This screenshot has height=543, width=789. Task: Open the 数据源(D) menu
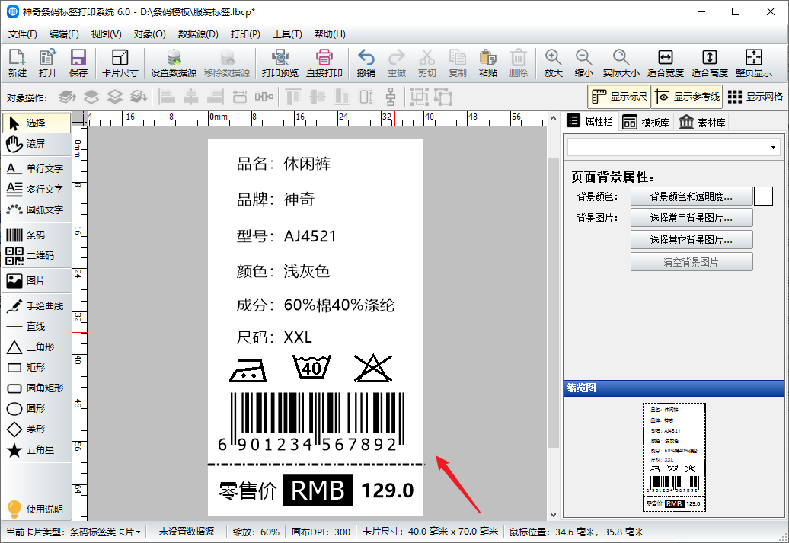pyautogui.click(x=198, y=34)
